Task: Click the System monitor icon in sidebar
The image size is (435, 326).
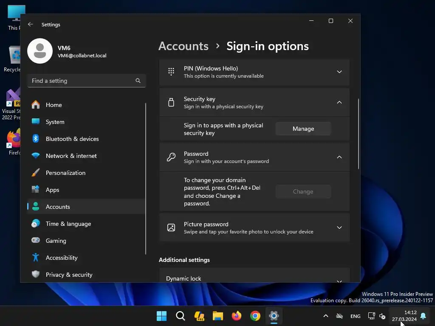Action: 36,122
